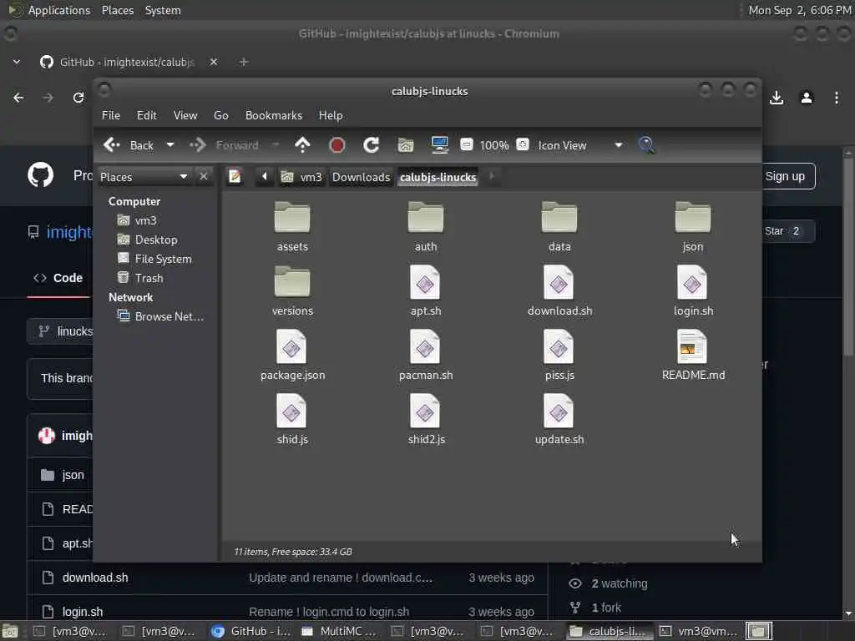855x641 pixels.
Task: Open Chromium profile icon
Action: (807, 98)
